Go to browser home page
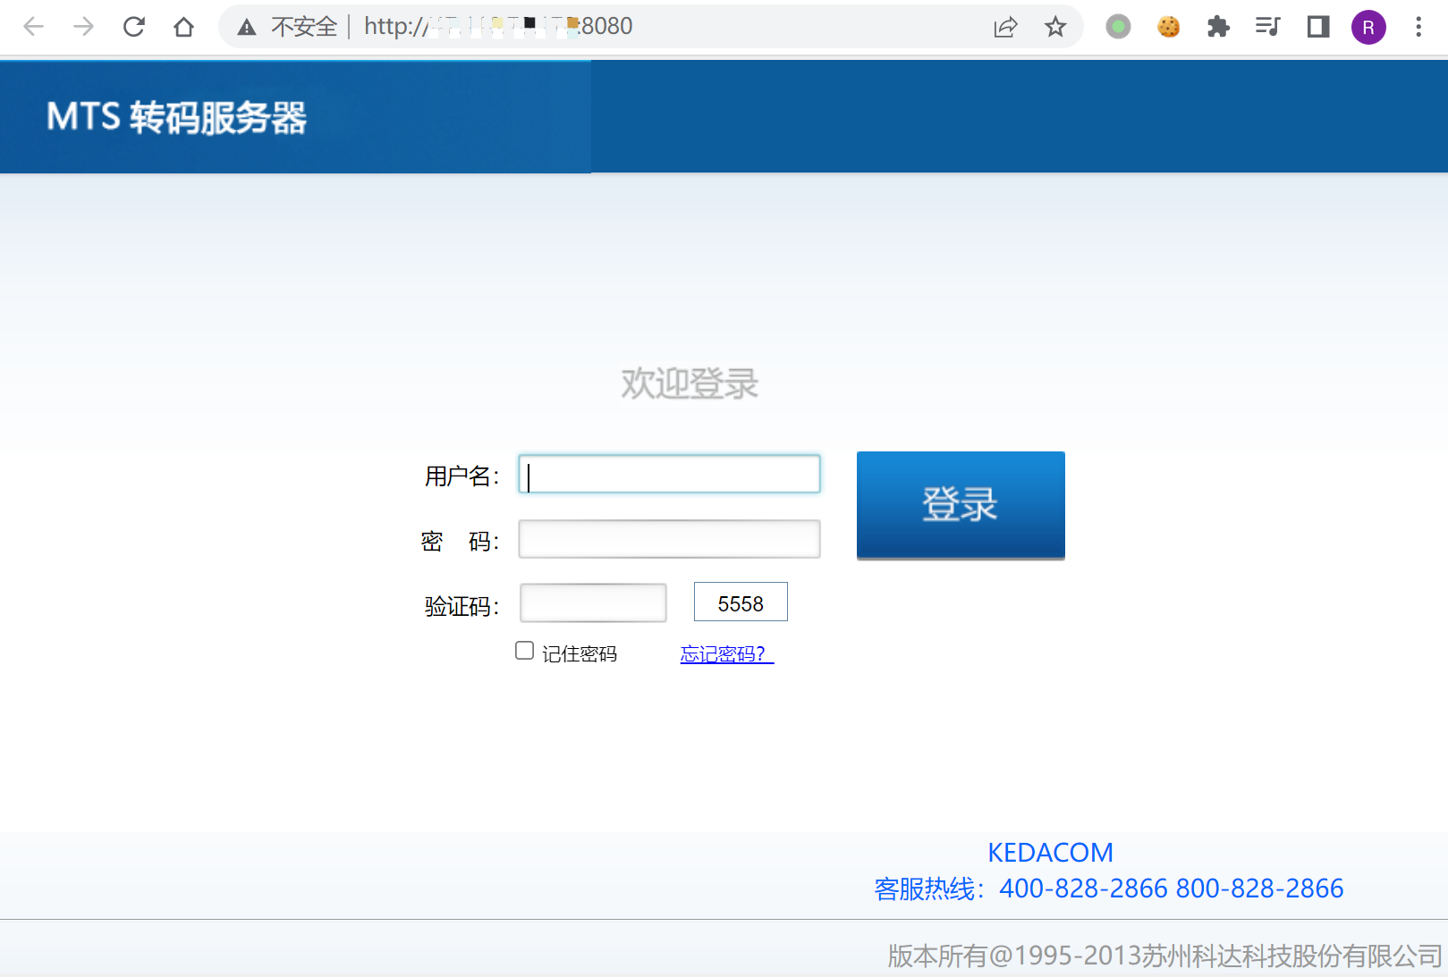1448x977 pixels. coord(184,27)
